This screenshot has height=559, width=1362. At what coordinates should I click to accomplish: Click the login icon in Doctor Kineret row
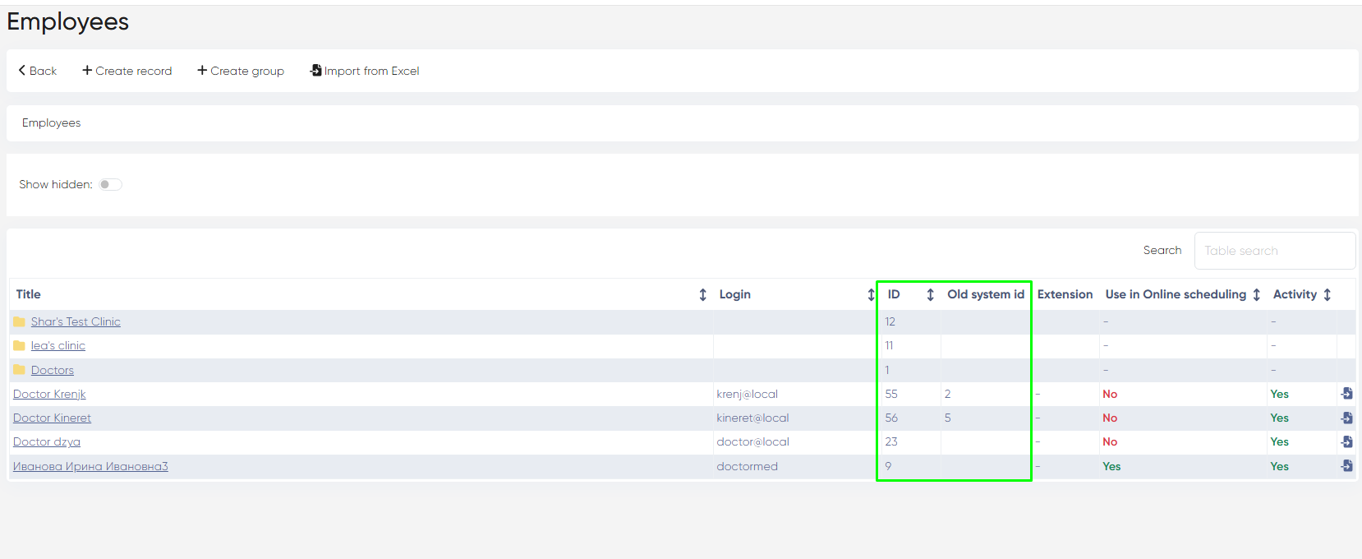click(x=1346, y=418)
